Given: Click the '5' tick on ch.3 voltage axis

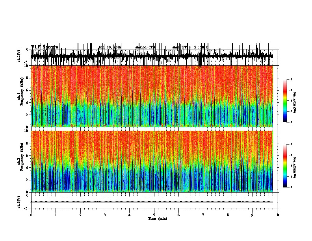Looking at the screenshot, I should 27,196.
